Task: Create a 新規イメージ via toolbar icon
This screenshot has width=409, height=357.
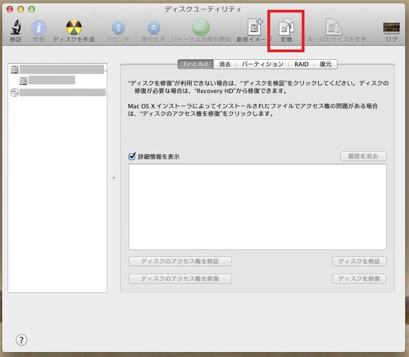Action: [255, 27]
